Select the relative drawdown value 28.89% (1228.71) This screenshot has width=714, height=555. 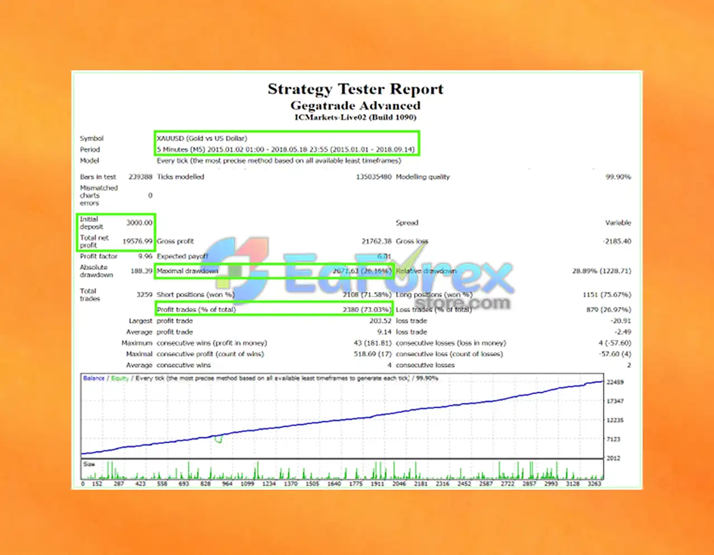tap(602, 271)
